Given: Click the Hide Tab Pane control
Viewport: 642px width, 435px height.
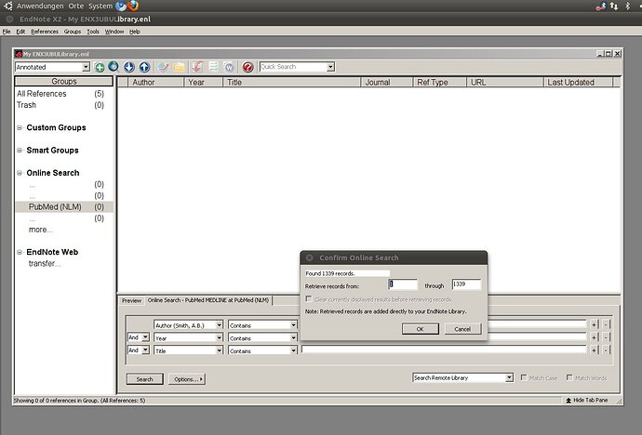Looking at the screenshot, I should pyautogui.click(x=586, y=401).
